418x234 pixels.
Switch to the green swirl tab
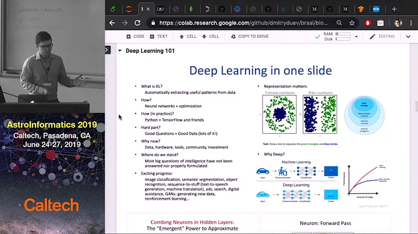click(113, 9)
